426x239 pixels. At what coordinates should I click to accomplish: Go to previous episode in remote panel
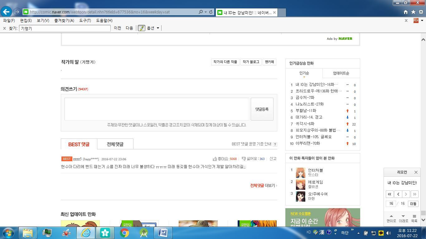click(x=398, y=194)
